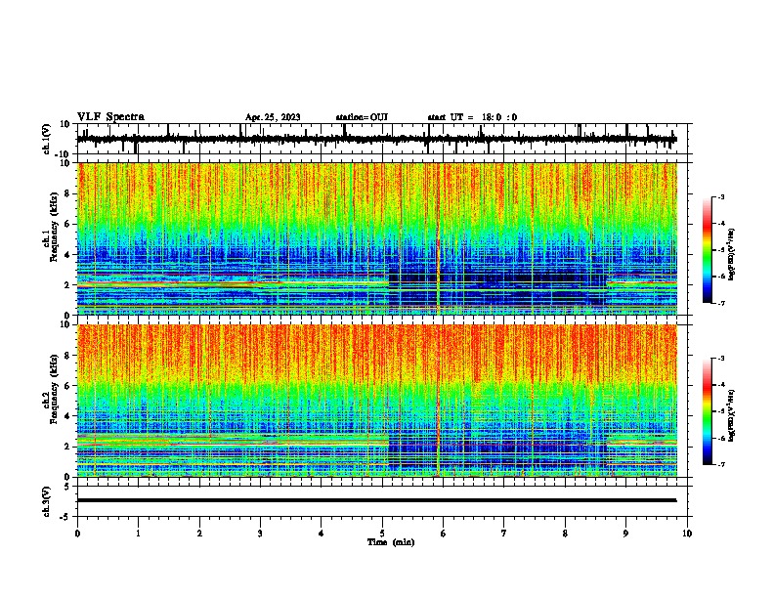Click the bright vertical sferic streak in ch.1 spectrogram
This screenshot has width=774, height=598.
pos(438,238)
